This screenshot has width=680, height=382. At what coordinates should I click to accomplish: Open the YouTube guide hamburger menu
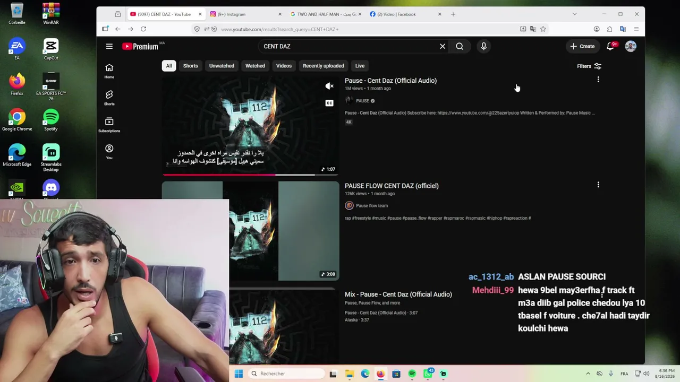tap(109, 46)
